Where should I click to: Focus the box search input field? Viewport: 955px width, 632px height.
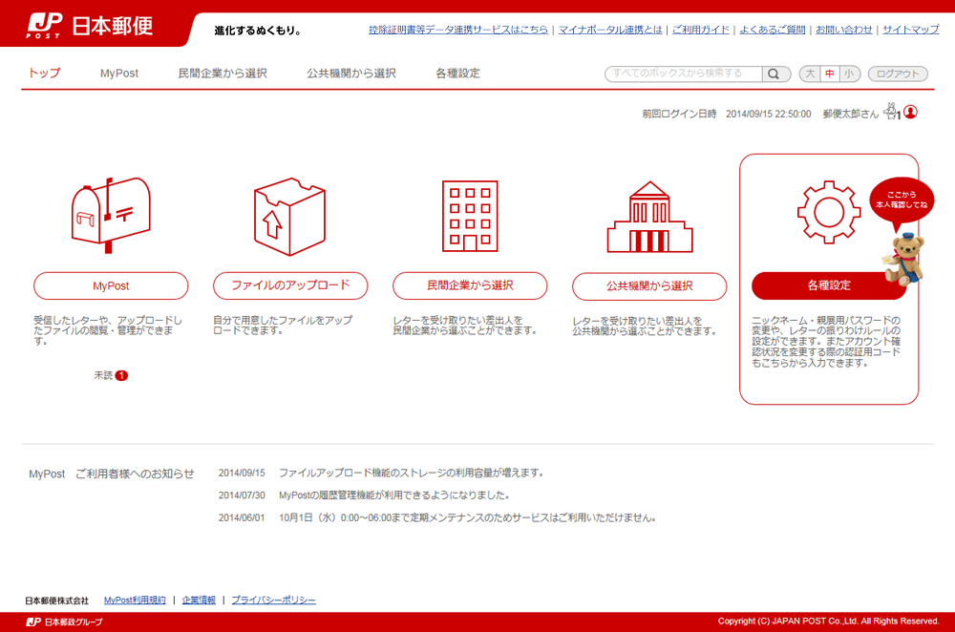(684, 74)
